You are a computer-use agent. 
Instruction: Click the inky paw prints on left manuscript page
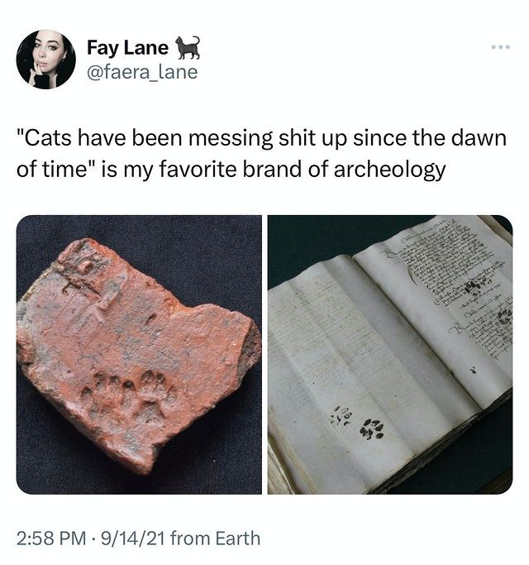358,423
